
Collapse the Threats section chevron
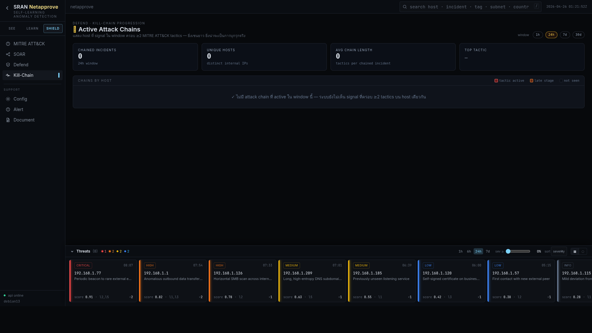pos(72,251)
